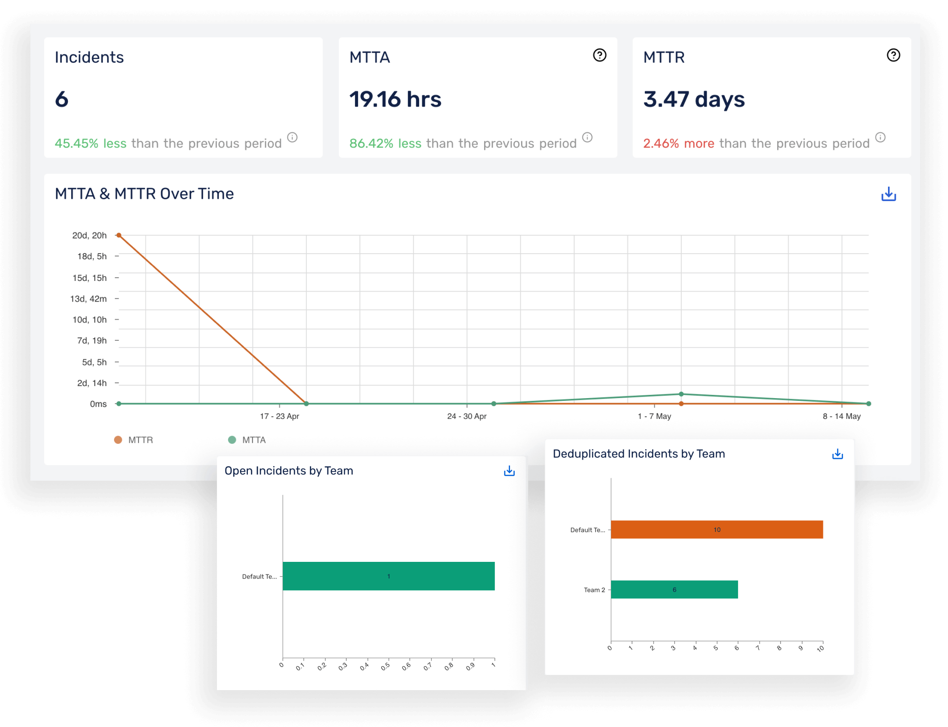
Task: Select the 19.16 hrs MTTA value
Action: [x=395, y=100]
